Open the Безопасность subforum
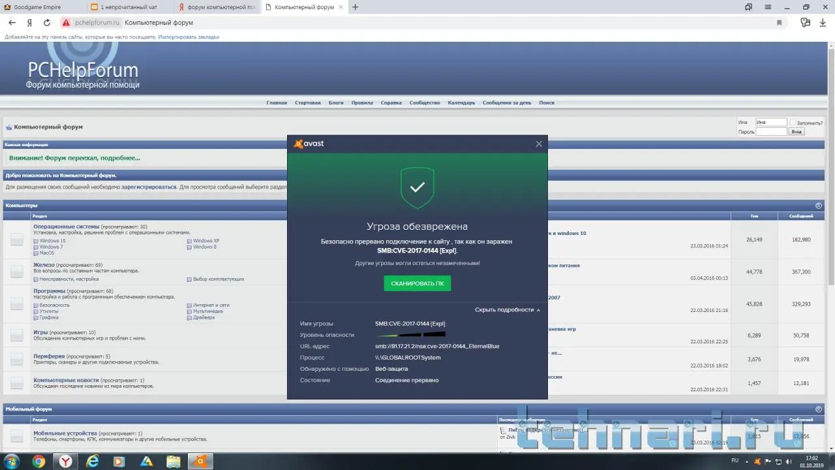This screenshot has width=835, height=470. click(55, 305)
